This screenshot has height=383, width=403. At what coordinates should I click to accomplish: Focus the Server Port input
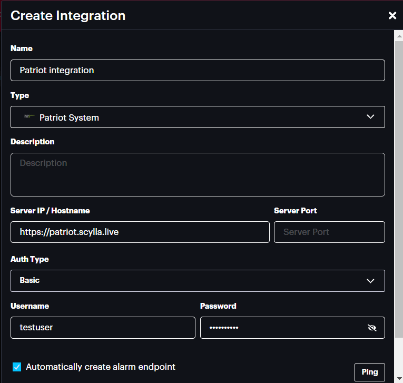(329, 232)
